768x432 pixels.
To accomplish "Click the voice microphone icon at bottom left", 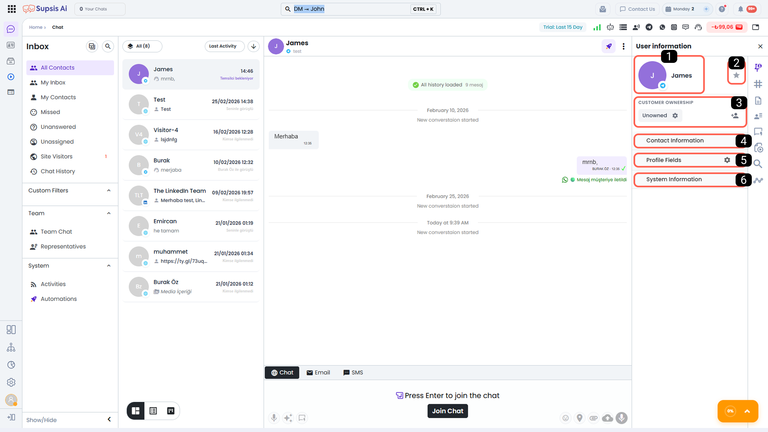I will 274,418.
